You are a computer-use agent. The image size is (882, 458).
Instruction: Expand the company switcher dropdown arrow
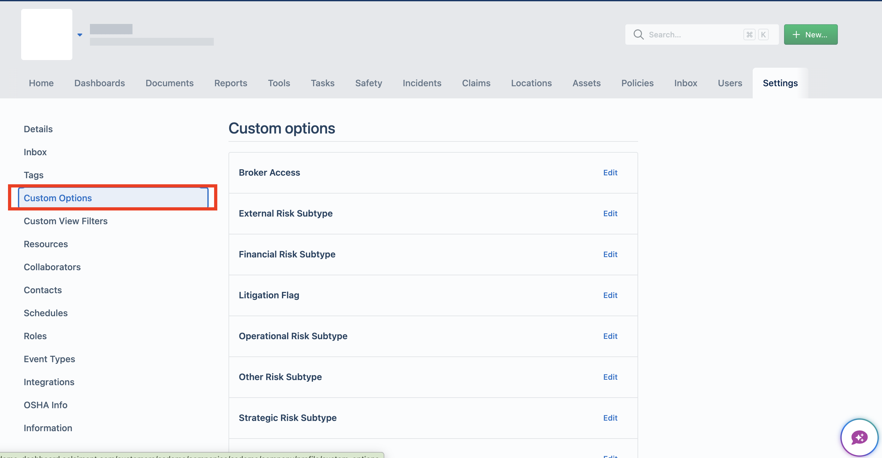pyautogui.click(x=80, y=34)
